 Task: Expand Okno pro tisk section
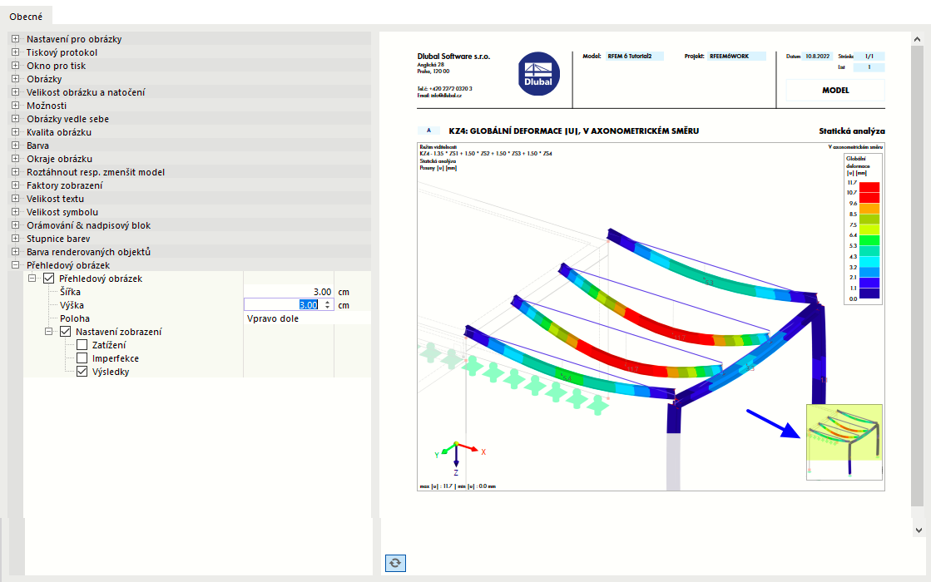16,65
